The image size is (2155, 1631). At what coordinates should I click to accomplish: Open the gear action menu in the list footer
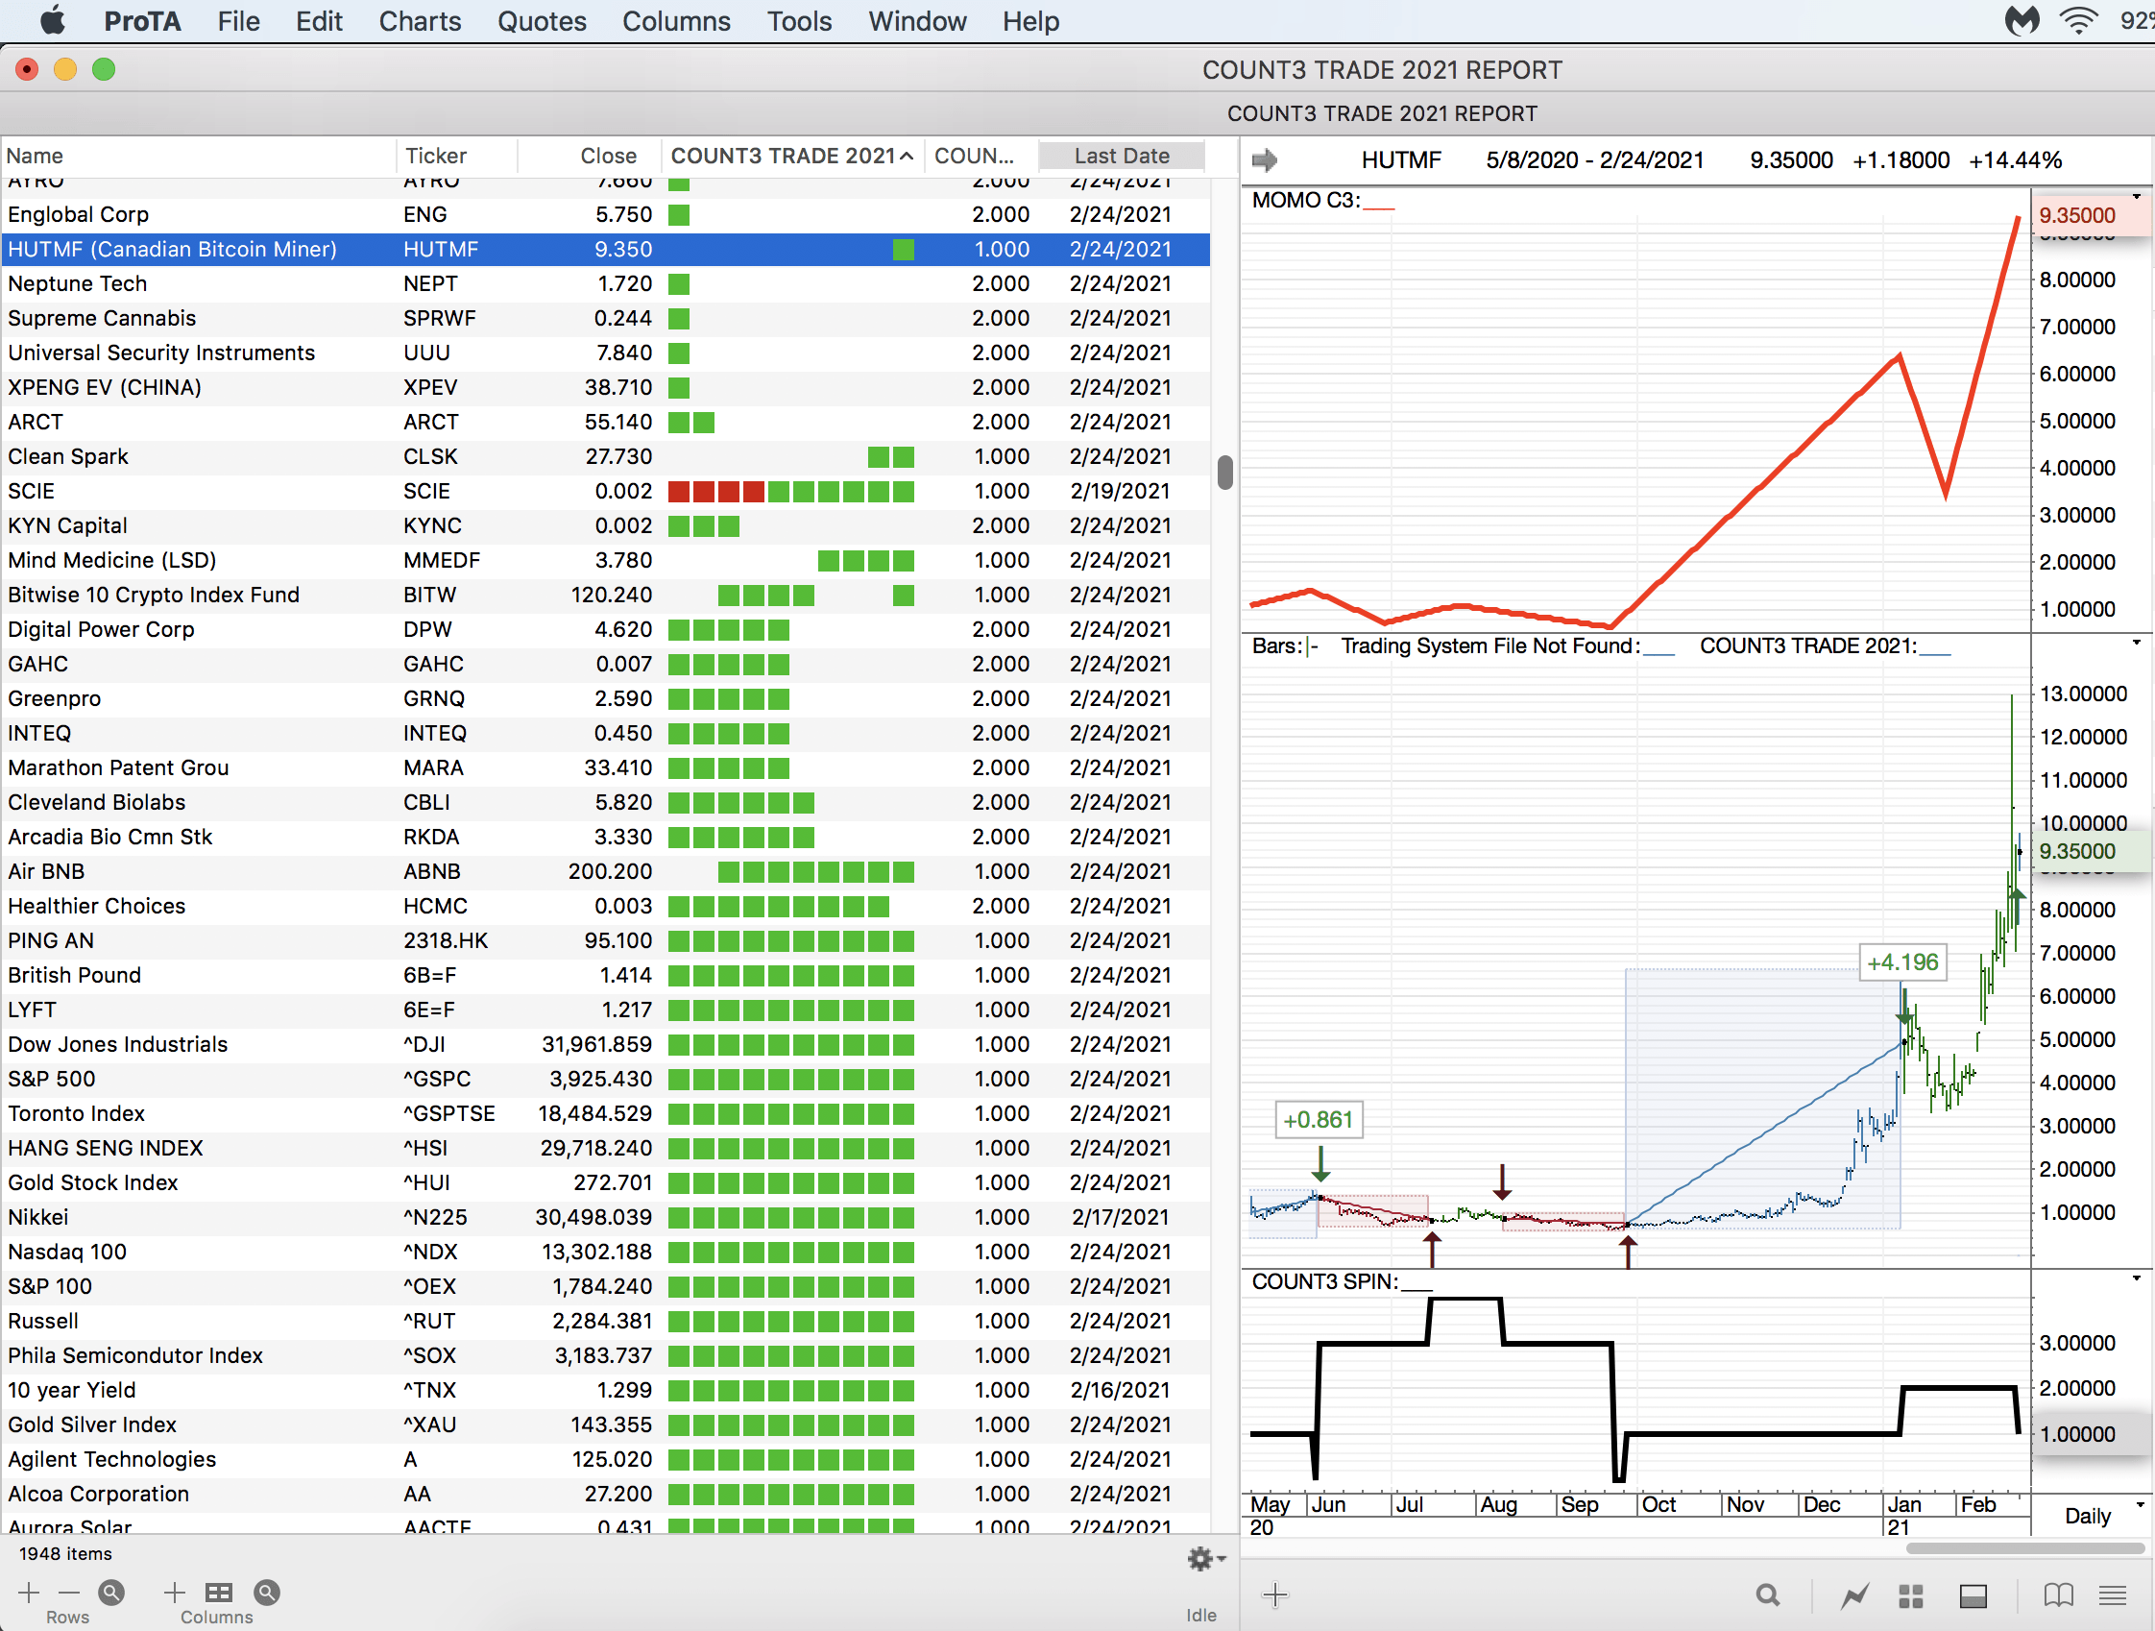[x=1205, y=1558]
